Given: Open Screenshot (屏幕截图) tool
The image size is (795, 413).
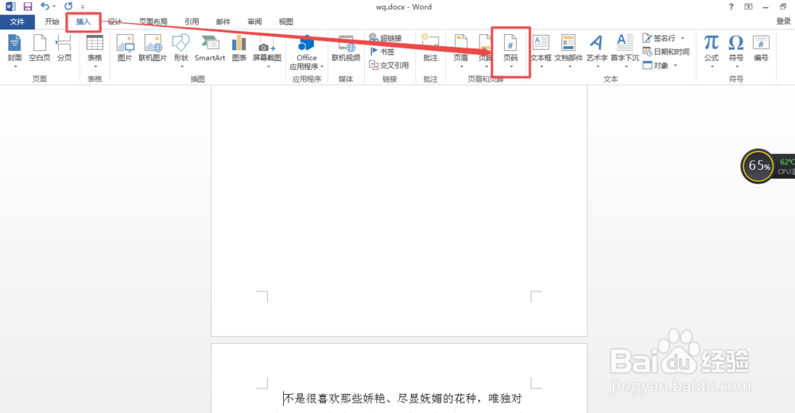Looking at the screenshot, I should [x=267, y=51].
